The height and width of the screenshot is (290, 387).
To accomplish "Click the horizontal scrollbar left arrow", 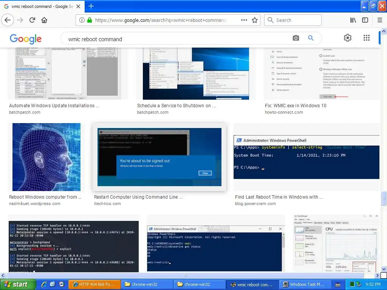I will pos(3,275).
